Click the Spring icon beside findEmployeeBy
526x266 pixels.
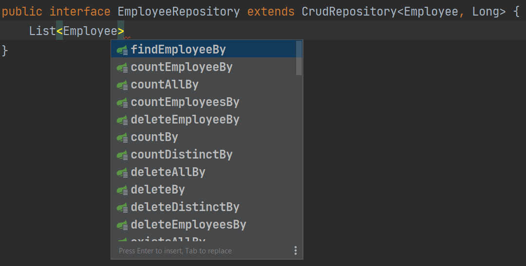pyautogui.click(x=122, y=50)
